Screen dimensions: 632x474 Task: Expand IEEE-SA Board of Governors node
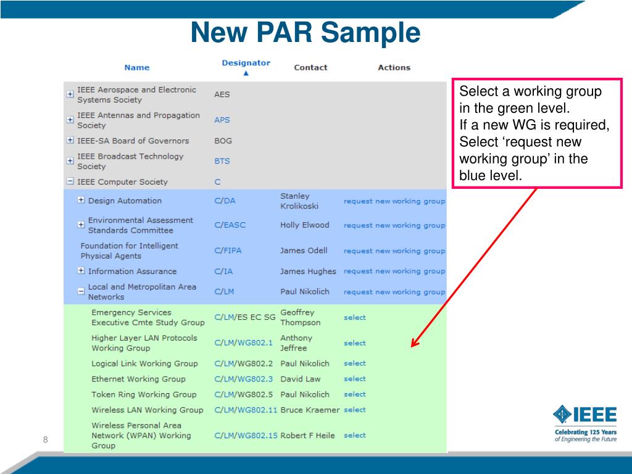70,140
